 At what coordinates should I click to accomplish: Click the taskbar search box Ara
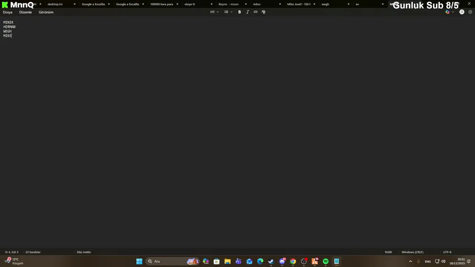[173, 261]
